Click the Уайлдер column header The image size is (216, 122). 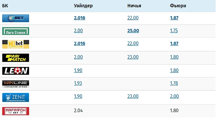coord(83,6)
